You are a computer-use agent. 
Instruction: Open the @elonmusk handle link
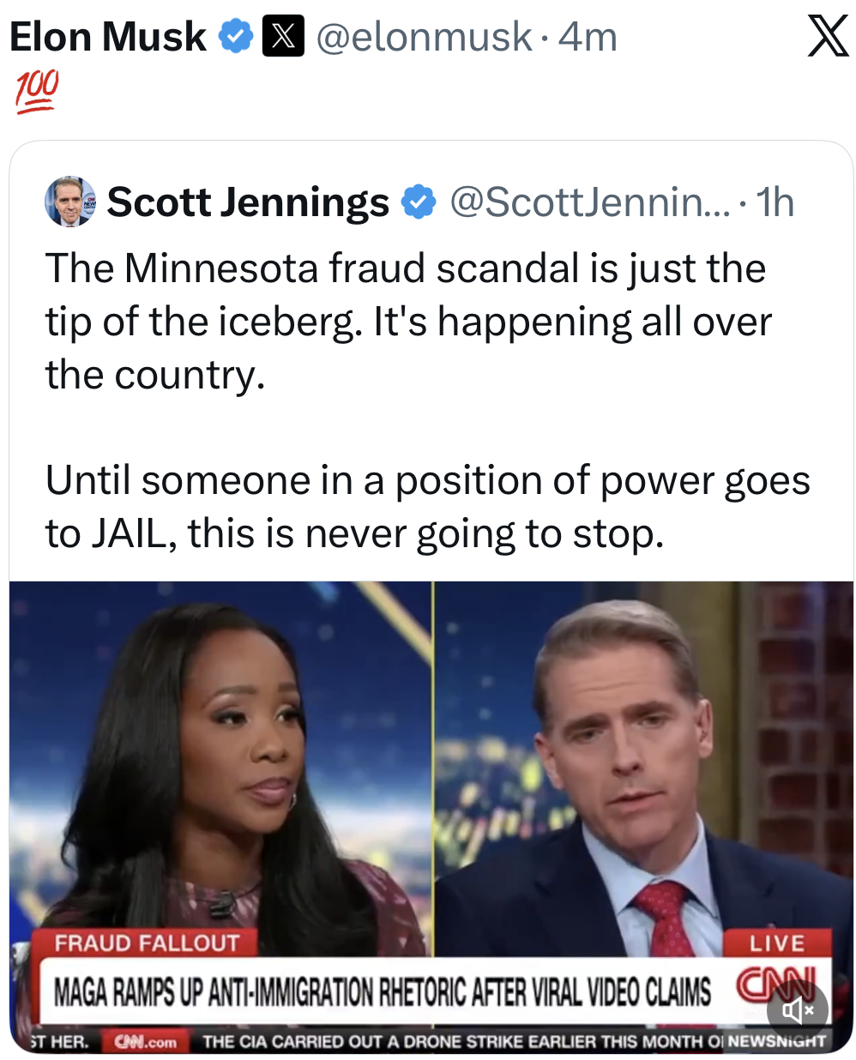pyautogui.click(x=424, y=37)
